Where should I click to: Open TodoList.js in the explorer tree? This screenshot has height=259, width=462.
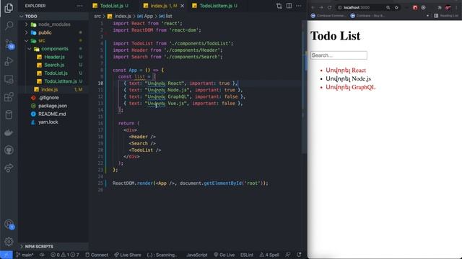(56, 73)
